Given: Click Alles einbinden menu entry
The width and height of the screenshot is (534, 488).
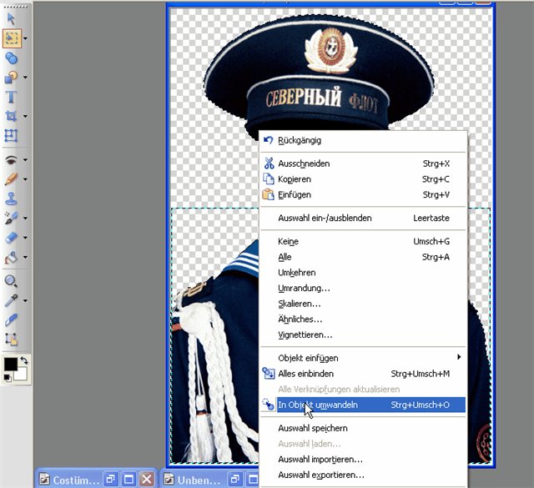Looking at the screenshot, I should [x=363, y=374].
